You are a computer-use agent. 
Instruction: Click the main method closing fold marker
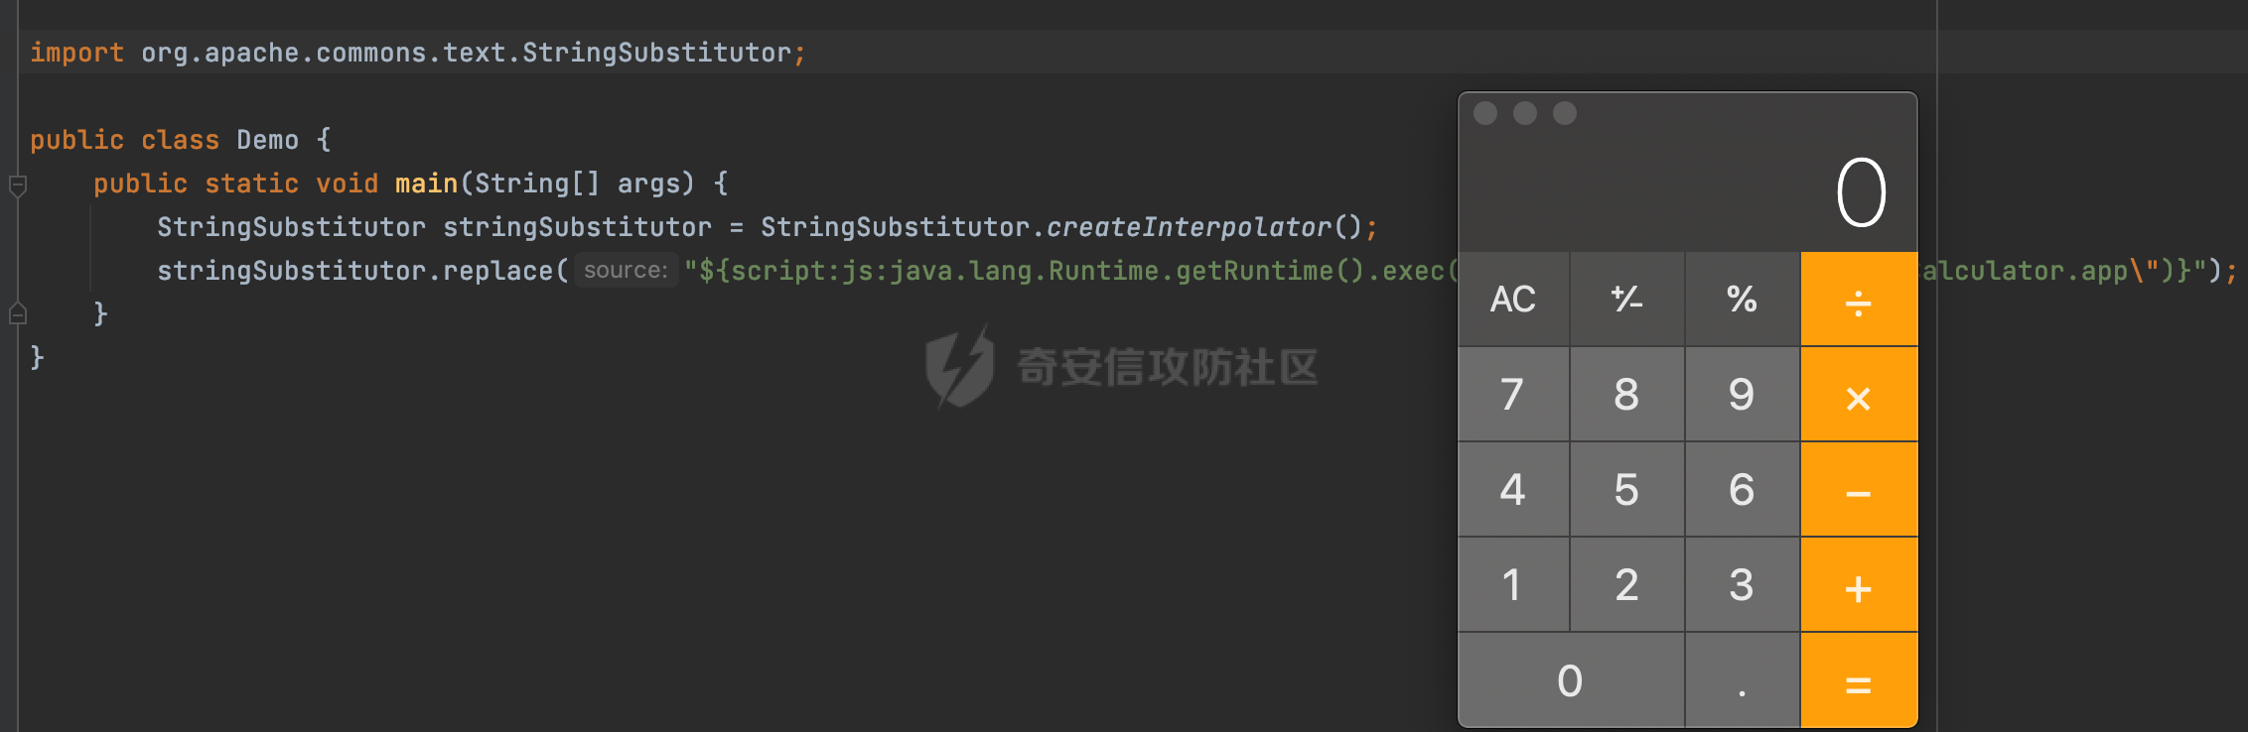point(17,314)
